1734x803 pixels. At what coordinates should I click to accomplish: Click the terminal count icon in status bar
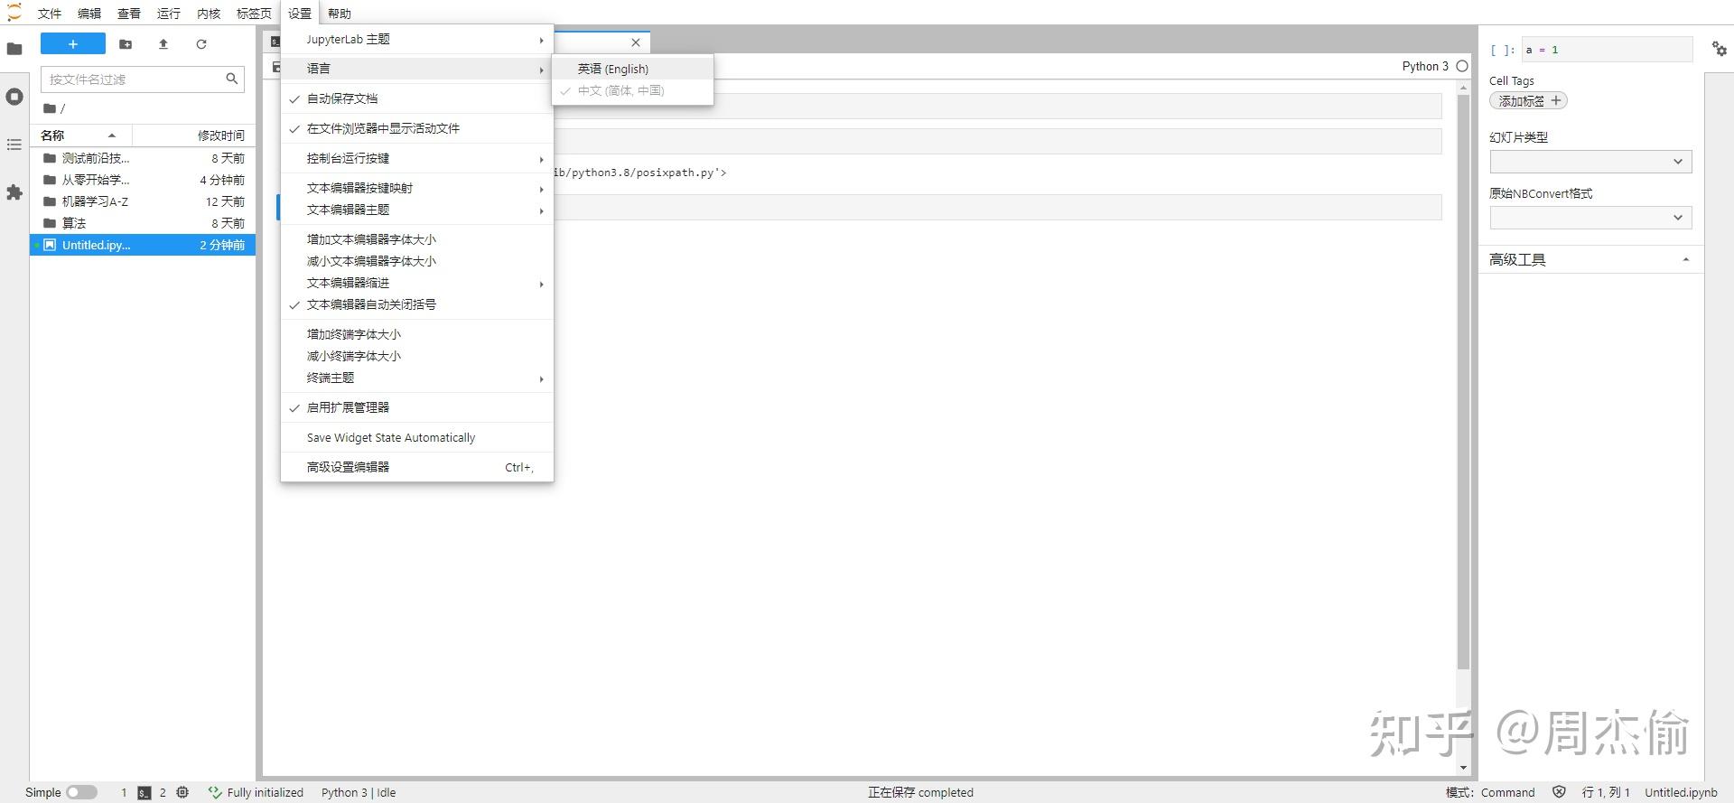144,792
